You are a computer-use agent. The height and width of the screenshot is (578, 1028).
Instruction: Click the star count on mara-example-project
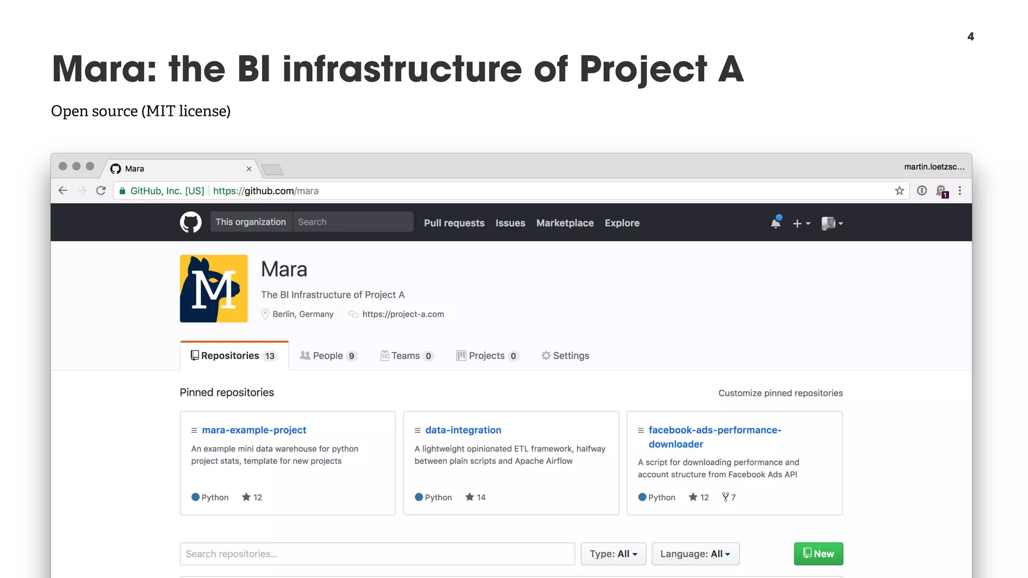(252, 497)
